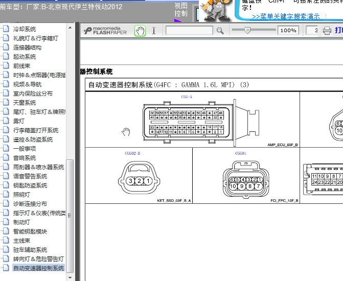343x281 pixels.
Task: Click the 打印 print text button
Action: (x=338, y=30)
